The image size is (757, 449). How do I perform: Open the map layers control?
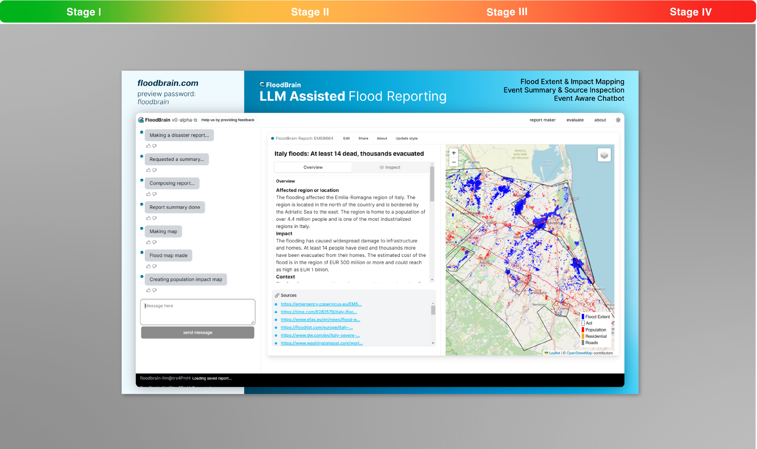point(604,155)
